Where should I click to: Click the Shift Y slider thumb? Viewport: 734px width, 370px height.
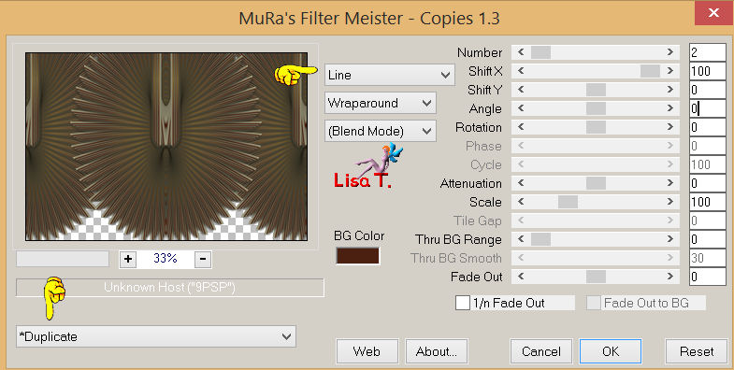click(596, 90)
